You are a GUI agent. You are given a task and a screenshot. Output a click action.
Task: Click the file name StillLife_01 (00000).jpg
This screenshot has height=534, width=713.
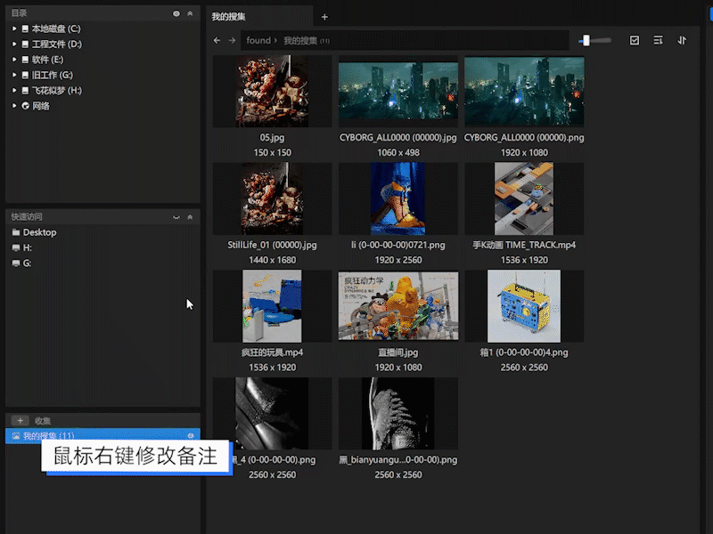tap(272, 246)
